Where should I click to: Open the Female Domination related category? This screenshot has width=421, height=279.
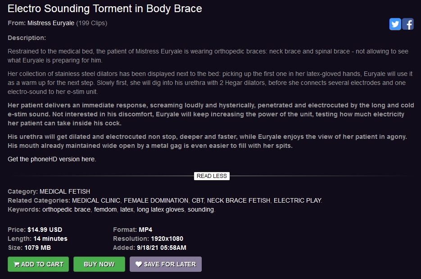(156, 200)
